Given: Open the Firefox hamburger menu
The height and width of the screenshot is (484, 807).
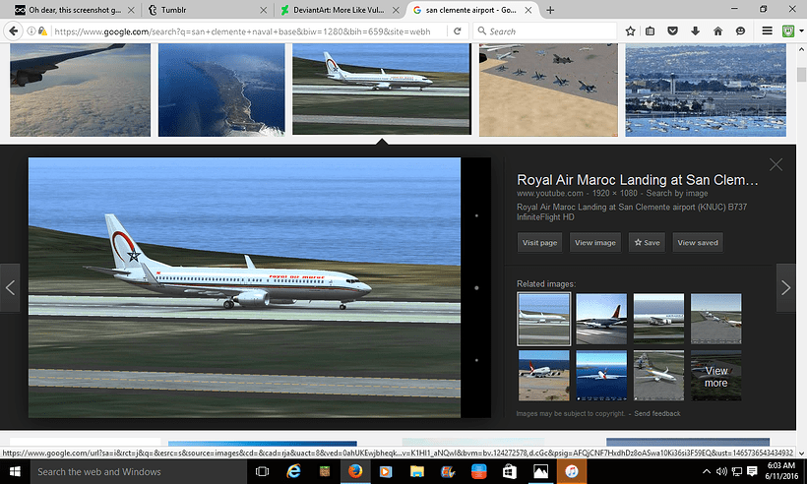Looking at the screenshot, I should (x=767, y=31).
